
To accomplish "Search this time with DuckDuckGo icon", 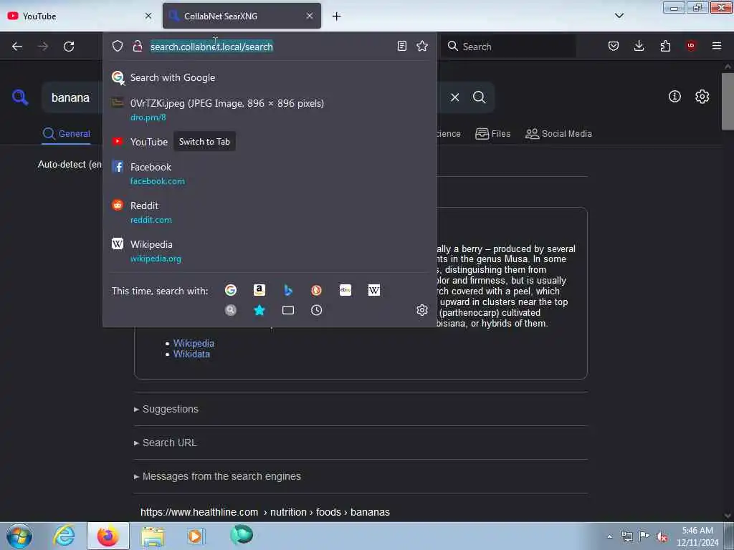I will (x=316, y=291).
